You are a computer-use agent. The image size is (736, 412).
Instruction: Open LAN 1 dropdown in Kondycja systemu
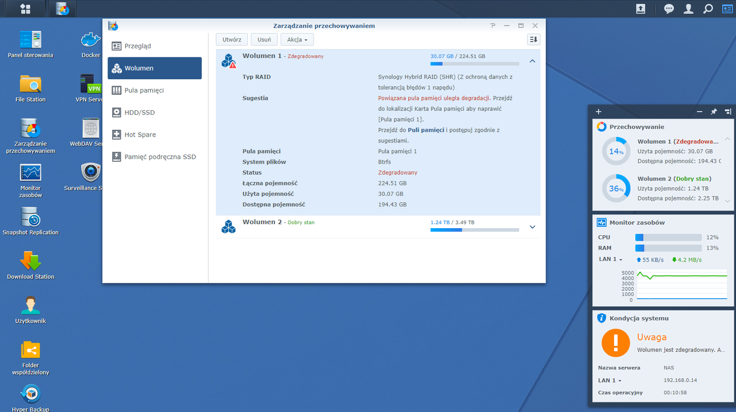[611, 380]
